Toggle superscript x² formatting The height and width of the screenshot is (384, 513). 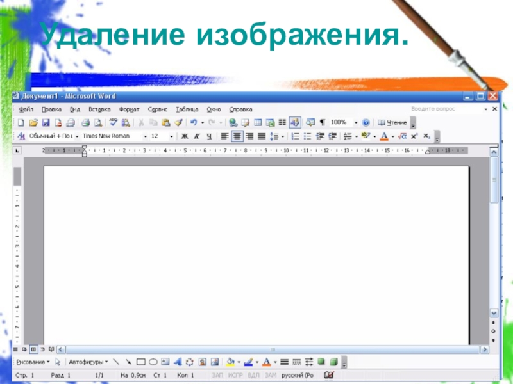click(x=414, y=136)
